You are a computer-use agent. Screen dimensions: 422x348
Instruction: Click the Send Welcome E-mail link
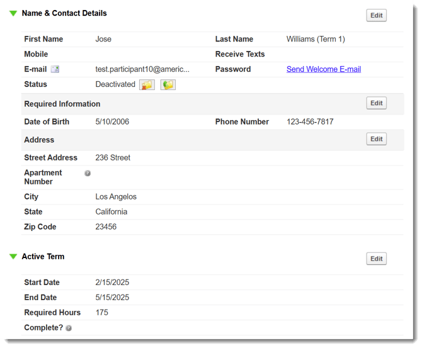[323, 69]
